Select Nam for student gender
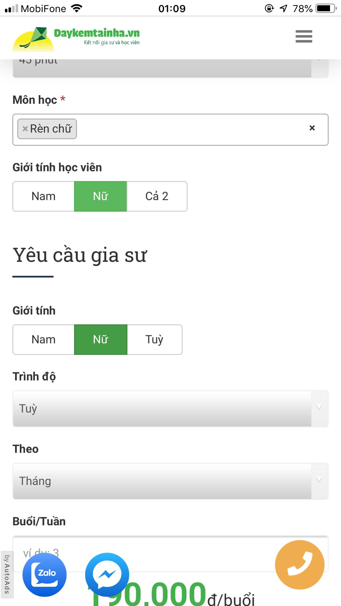This screenshot has height=606, width=341. [x=44, y=196]
